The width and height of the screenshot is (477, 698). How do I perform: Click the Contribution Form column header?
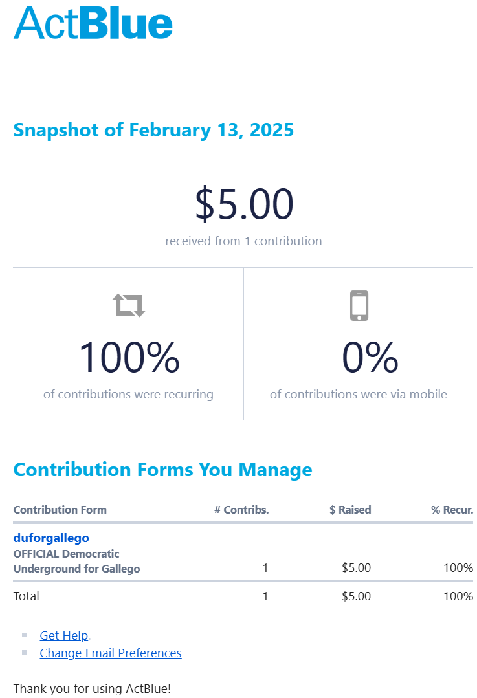coord(60,510)
